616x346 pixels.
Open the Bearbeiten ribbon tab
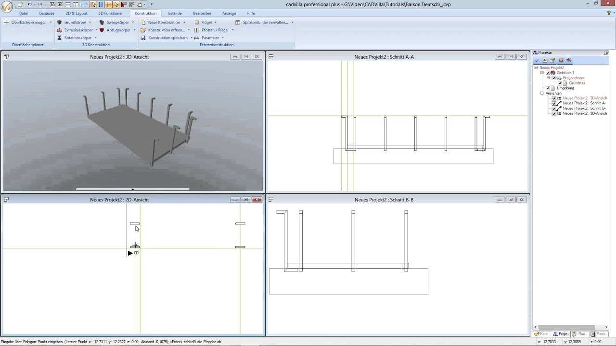coord(202,13)
